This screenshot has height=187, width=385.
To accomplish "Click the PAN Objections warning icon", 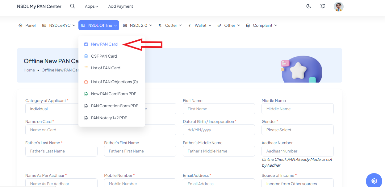I will click(x=86, y=82).
